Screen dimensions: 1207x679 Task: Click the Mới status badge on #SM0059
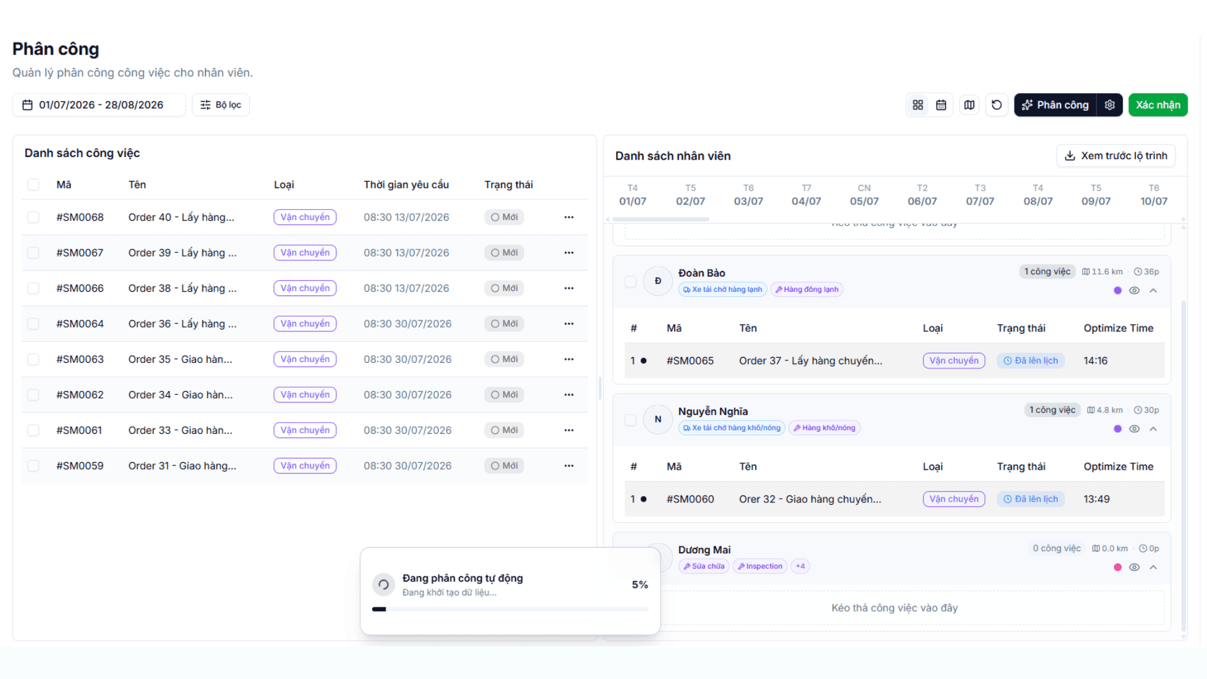(504, 466)
